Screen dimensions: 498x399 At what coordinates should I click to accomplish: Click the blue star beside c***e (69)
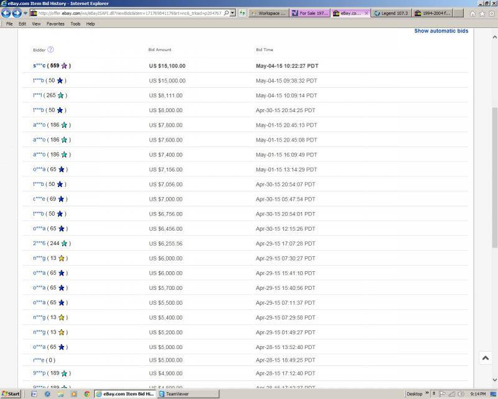point(60,199)
